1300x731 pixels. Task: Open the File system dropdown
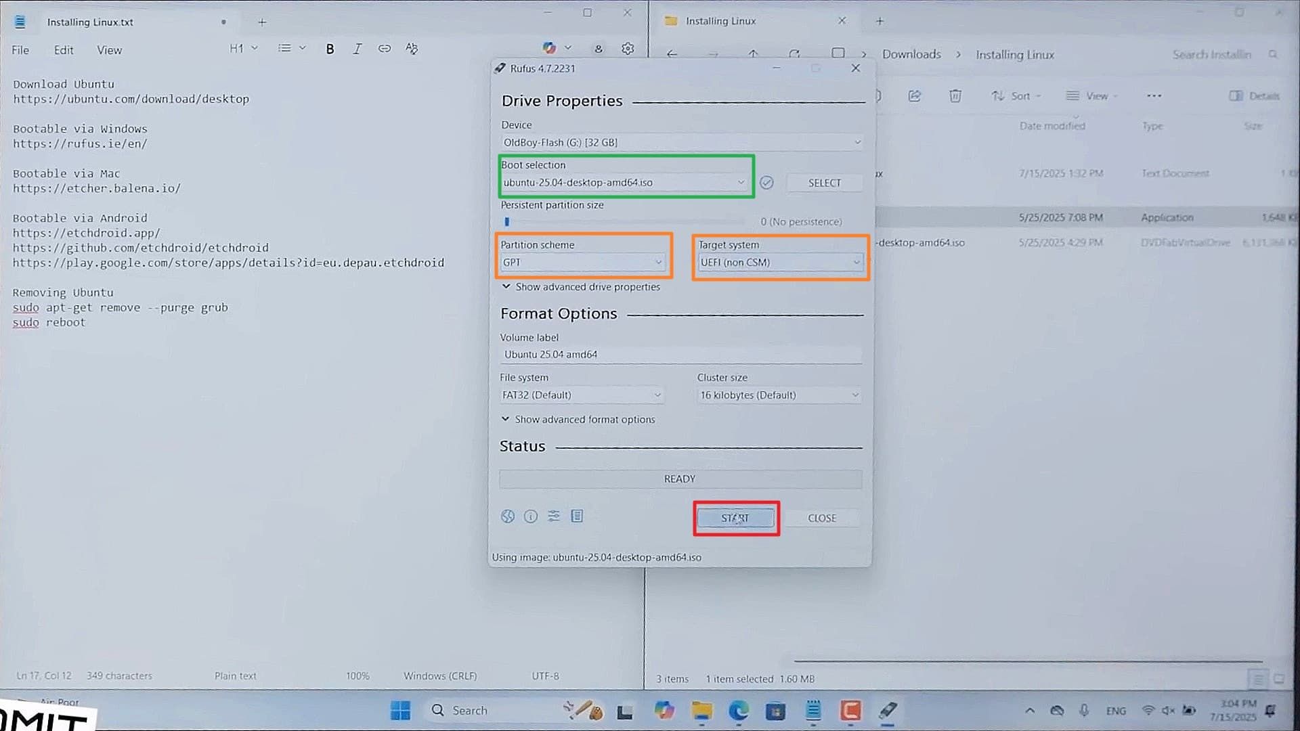(x=581, y=395)
